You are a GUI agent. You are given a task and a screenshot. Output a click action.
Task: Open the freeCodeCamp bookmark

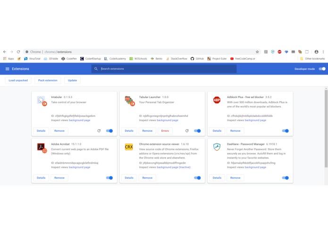(x=243, y=58)
